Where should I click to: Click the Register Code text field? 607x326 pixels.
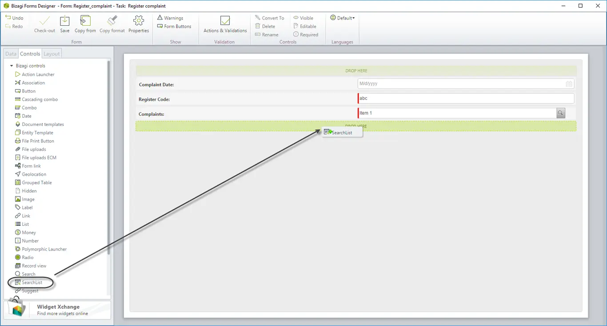point(466,98)
